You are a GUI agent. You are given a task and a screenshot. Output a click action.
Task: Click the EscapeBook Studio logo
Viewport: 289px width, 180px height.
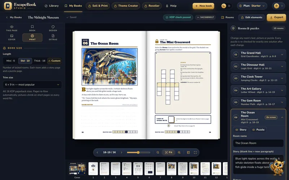(x=20, y=6)
